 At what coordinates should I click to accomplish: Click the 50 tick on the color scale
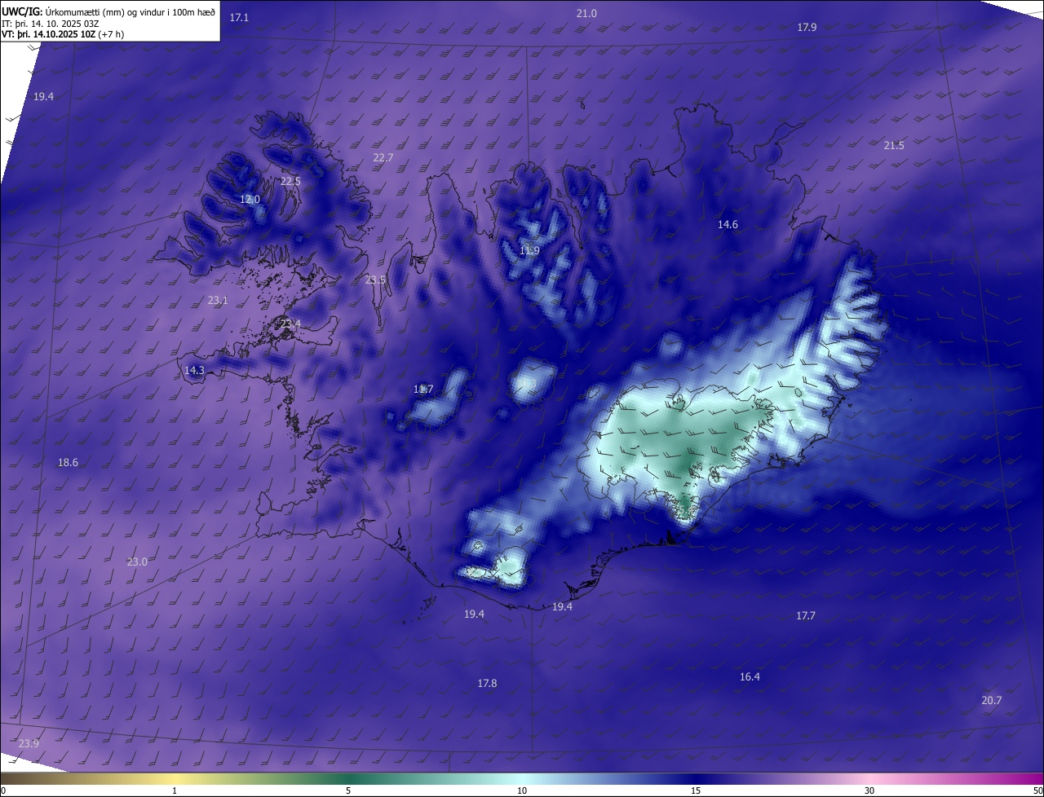point(1037,790)
